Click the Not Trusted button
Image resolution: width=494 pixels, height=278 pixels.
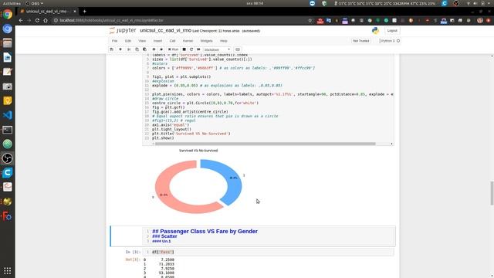[x=361, y=41]
